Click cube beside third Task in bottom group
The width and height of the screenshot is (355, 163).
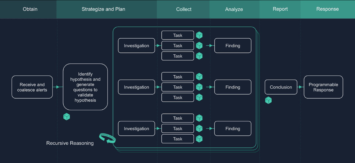[x=199, y=139]
